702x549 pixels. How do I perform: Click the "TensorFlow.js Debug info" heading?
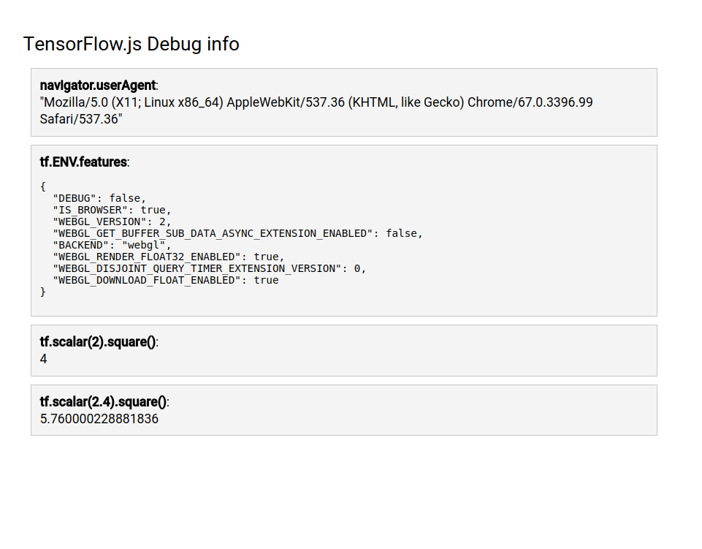point(131,45)
